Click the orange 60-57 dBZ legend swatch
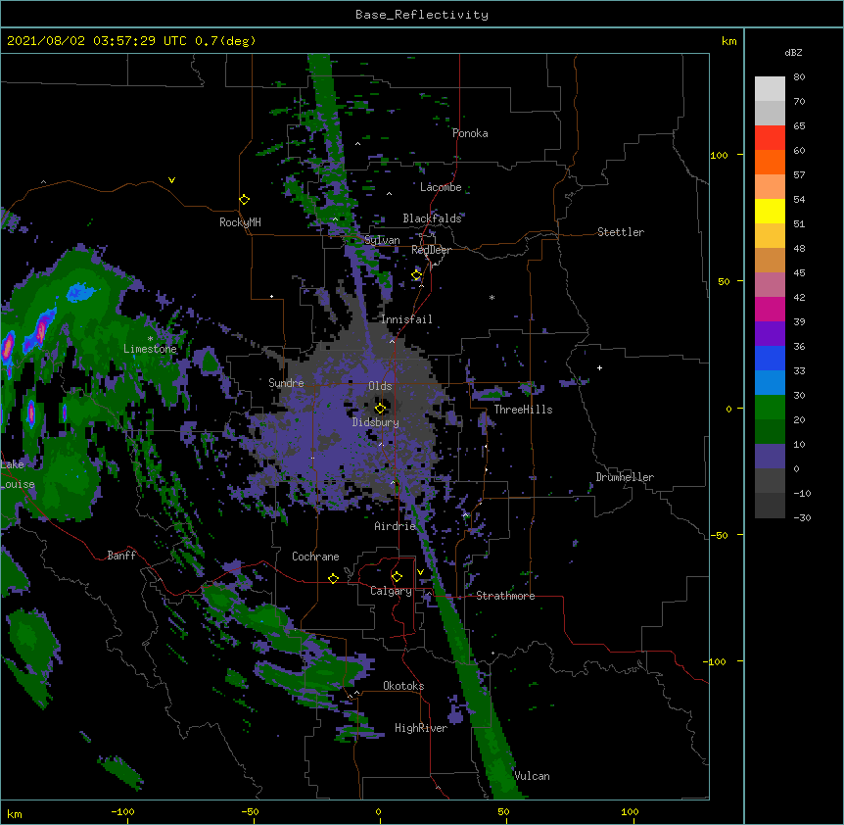The height and width of the screenshot is (825, 844). click(x=770, y=163)
